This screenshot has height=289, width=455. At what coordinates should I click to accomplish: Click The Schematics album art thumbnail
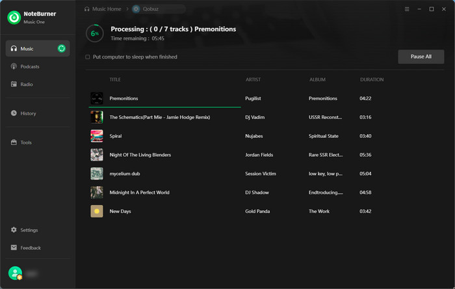coord(97,117)
